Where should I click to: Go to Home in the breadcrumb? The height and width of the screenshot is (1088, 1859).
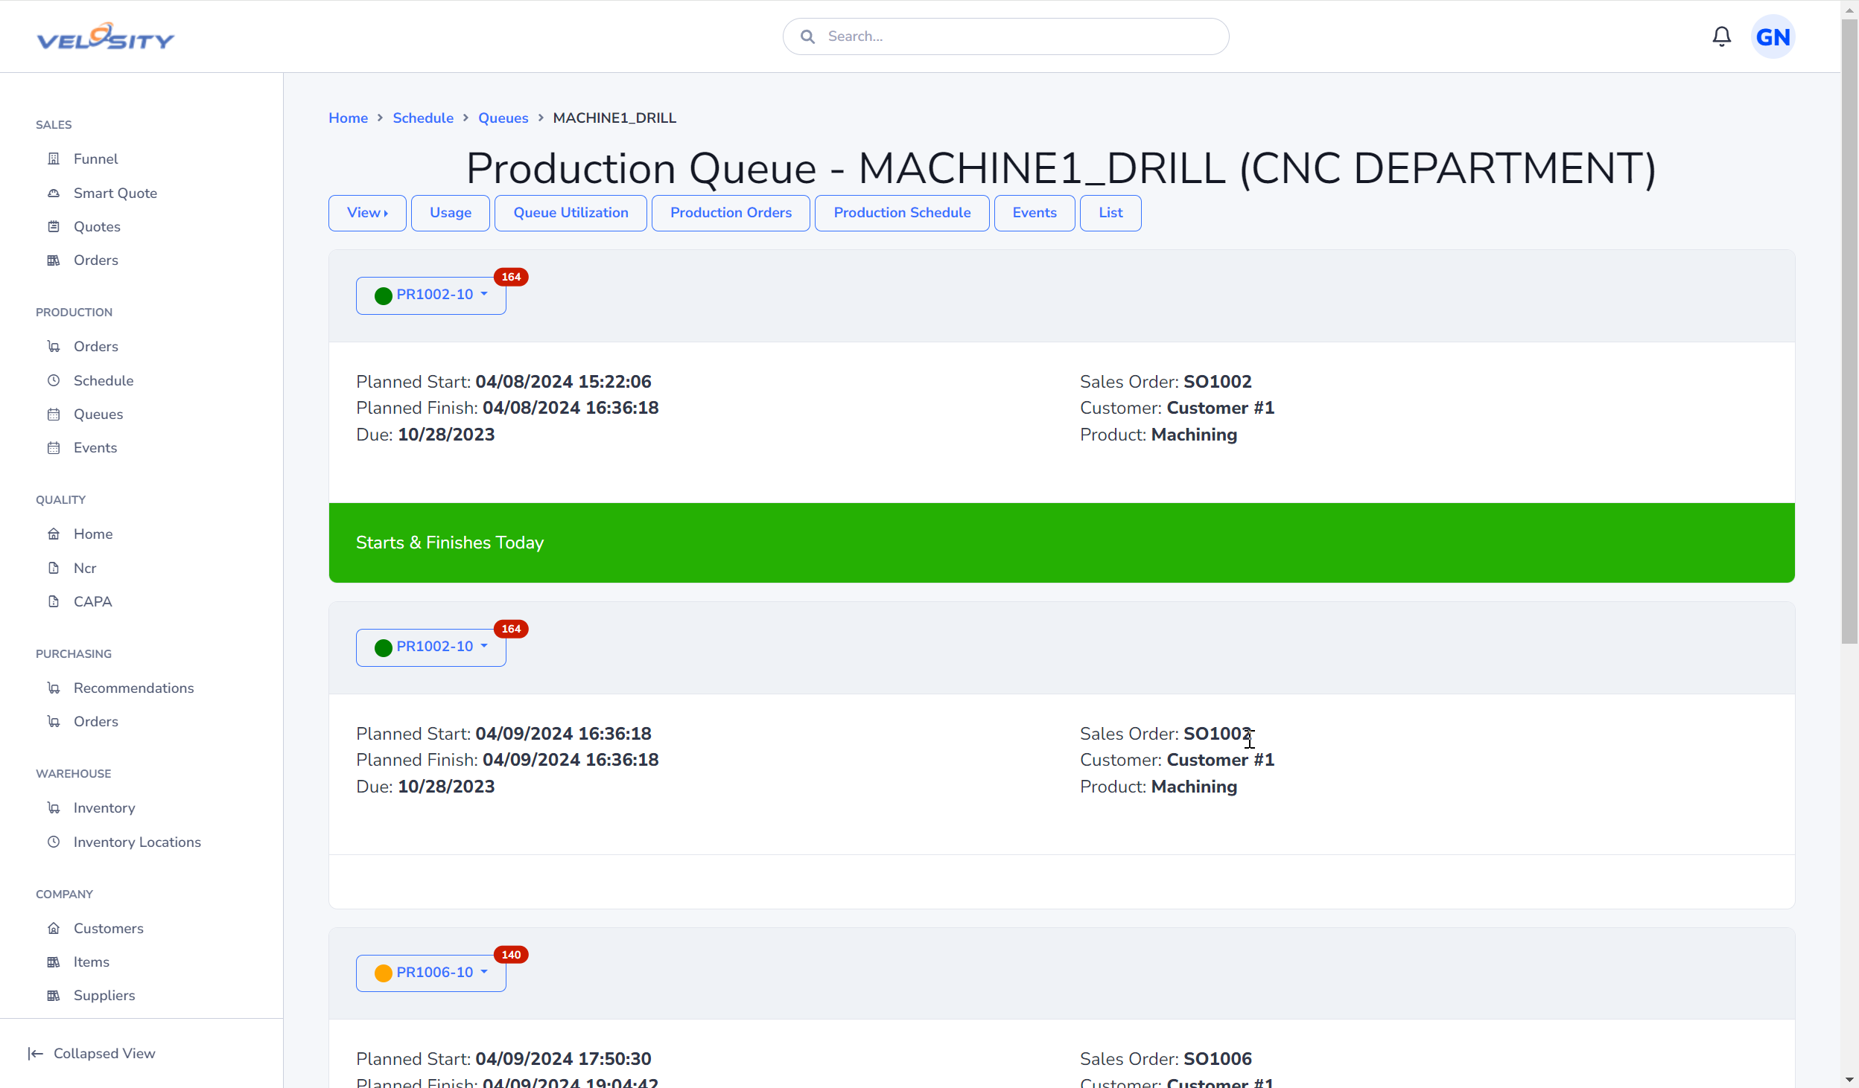(x=349, y=118)
